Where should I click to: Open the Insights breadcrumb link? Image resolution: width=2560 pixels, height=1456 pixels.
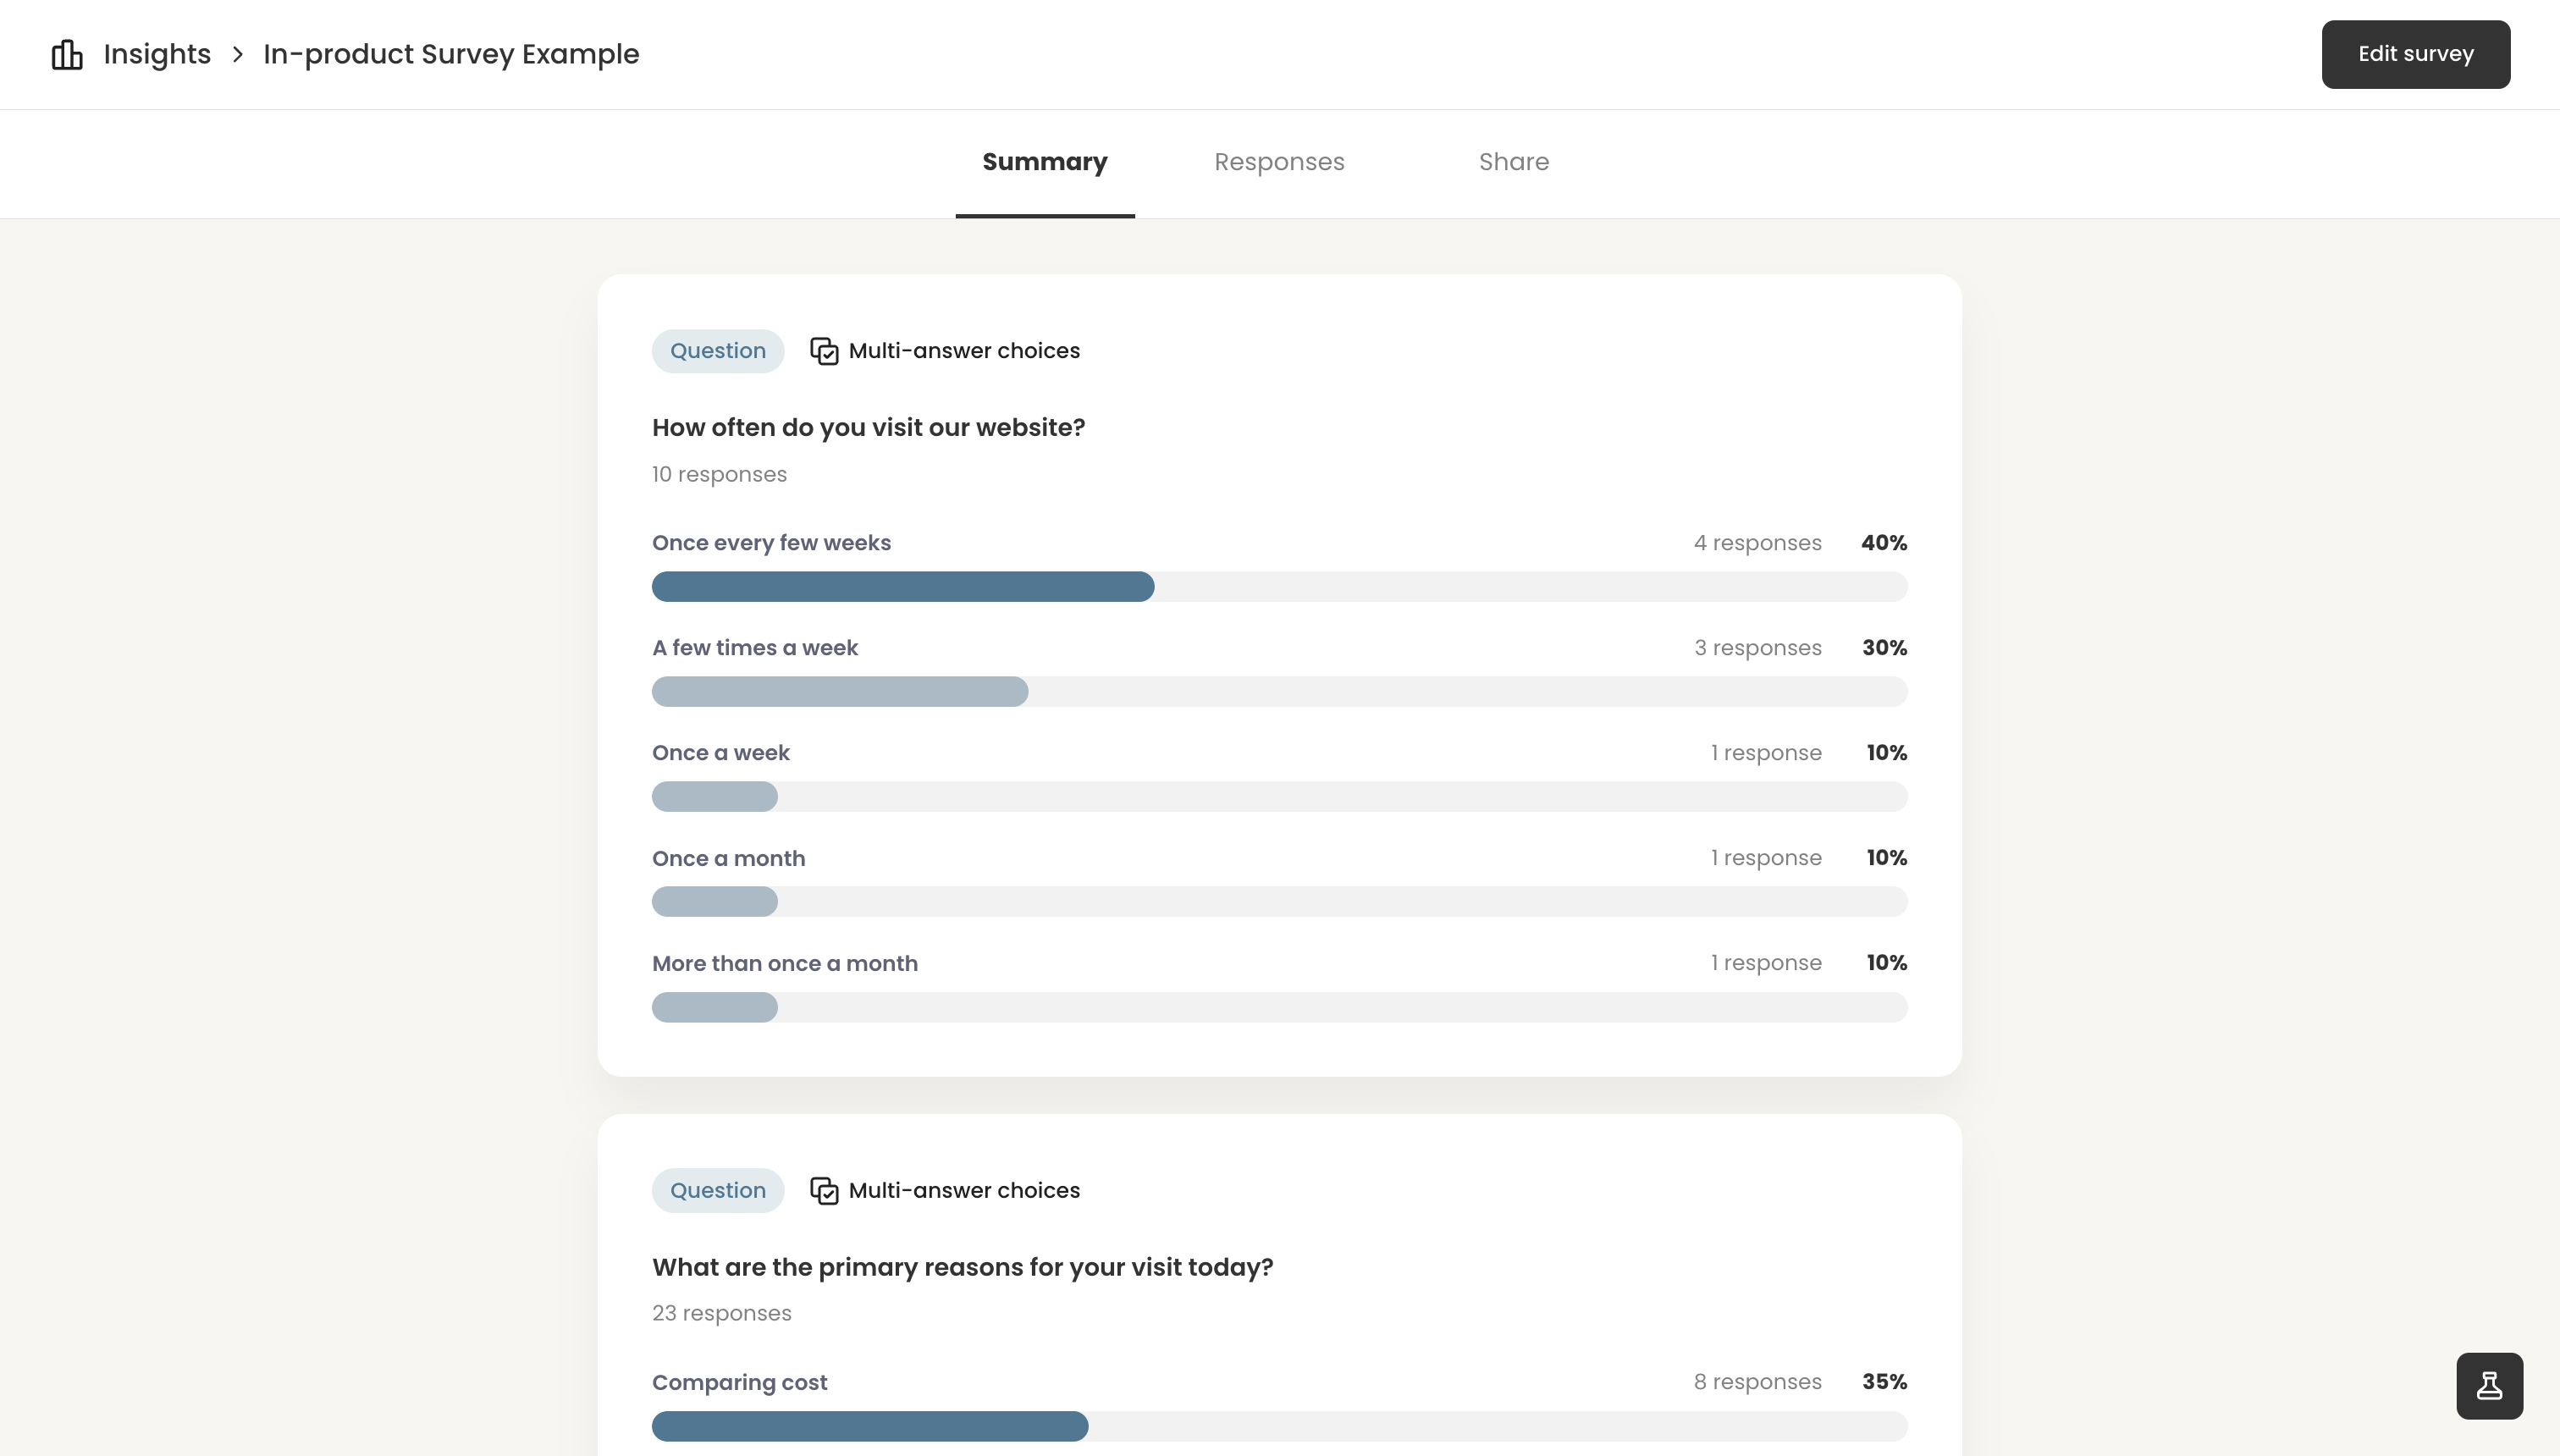[157, 54]
